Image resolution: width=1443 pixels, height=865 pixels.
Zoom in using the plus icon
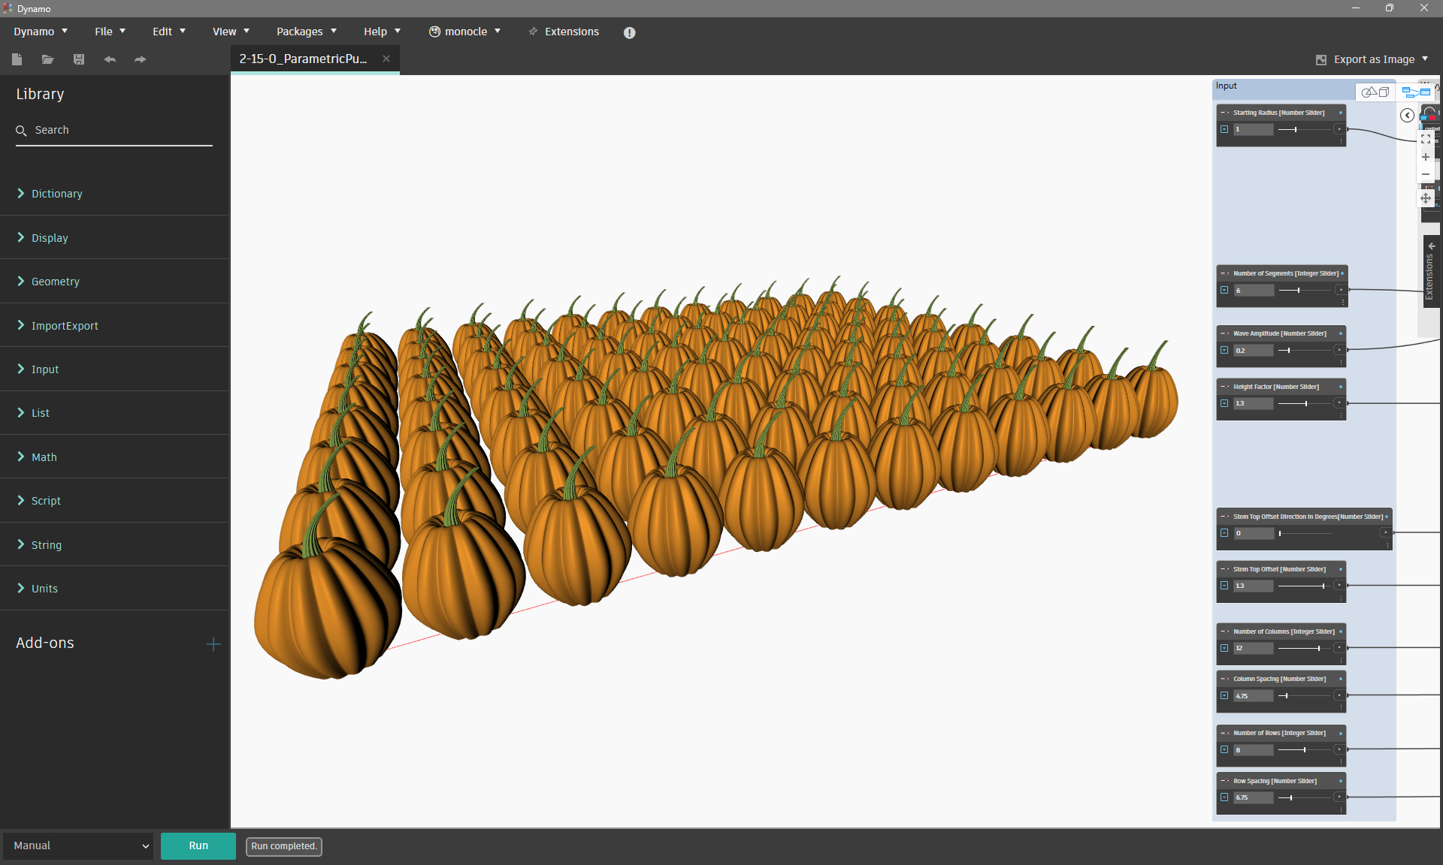point(1426,157)
